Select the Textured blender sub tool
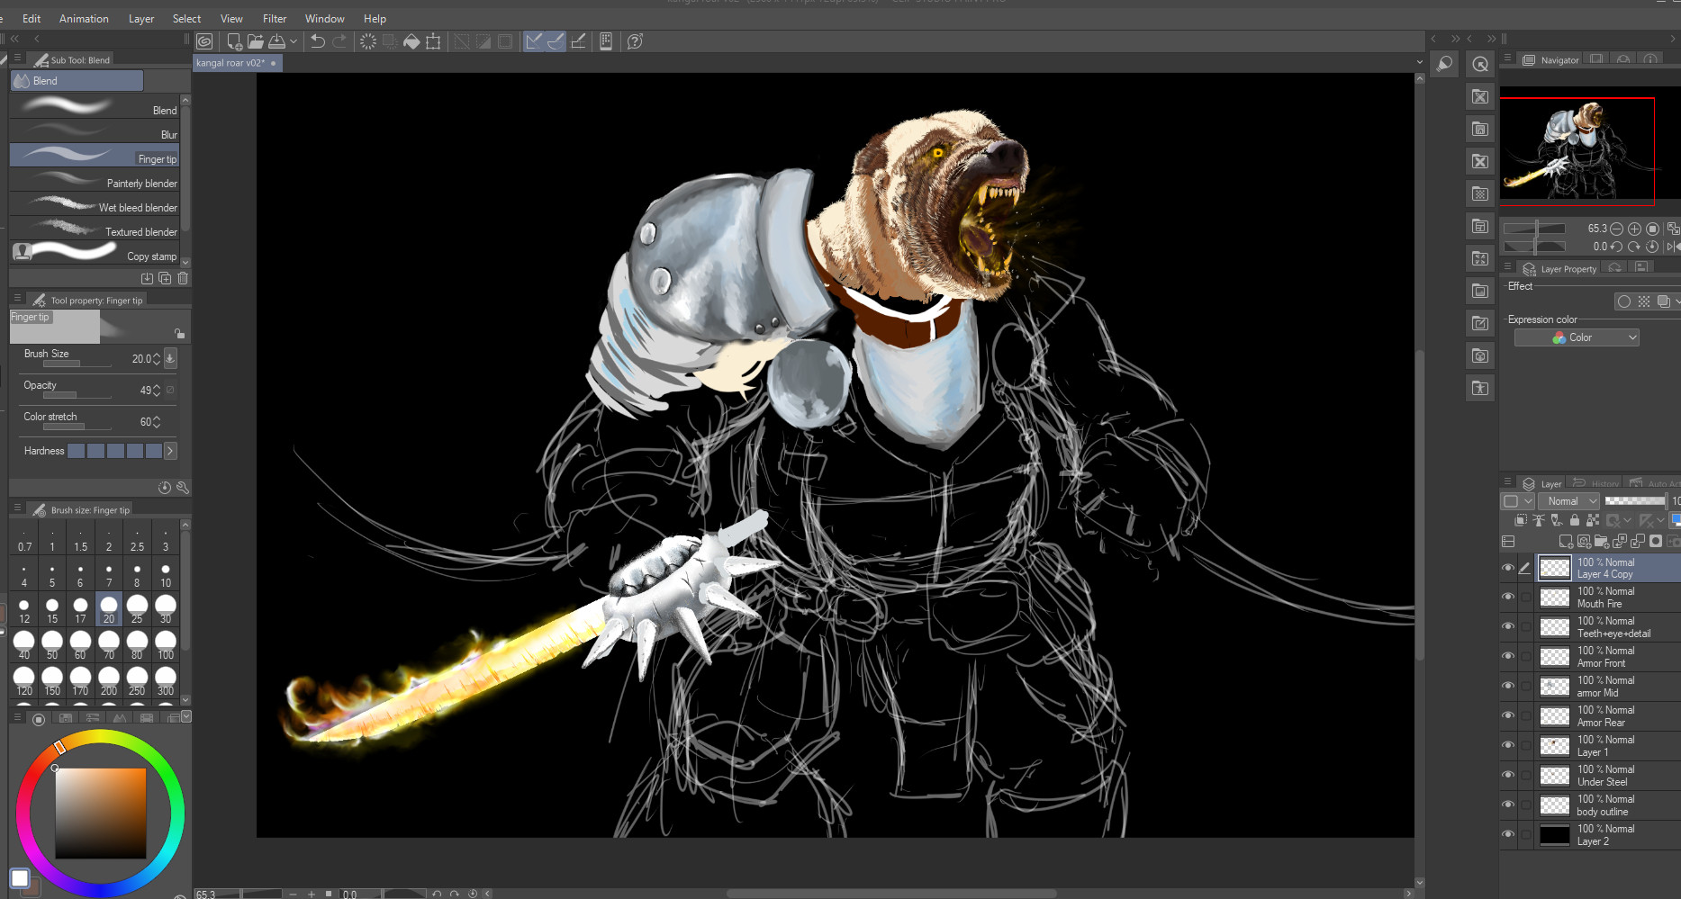1681x899 pixels. [x=95, y=229]
